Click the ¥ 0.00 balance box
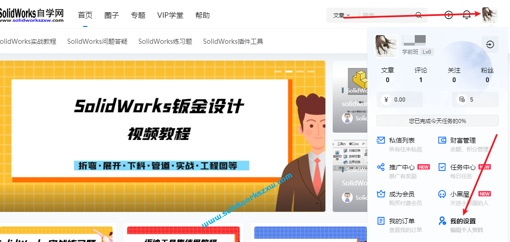Screen dimensions: 510x242 tap(399, 99)
